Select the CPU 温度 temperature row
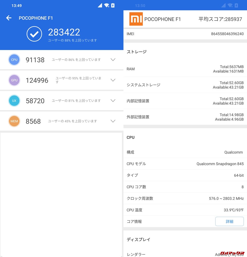Viewport: 247px width, 257px height. tap(185, 210)
